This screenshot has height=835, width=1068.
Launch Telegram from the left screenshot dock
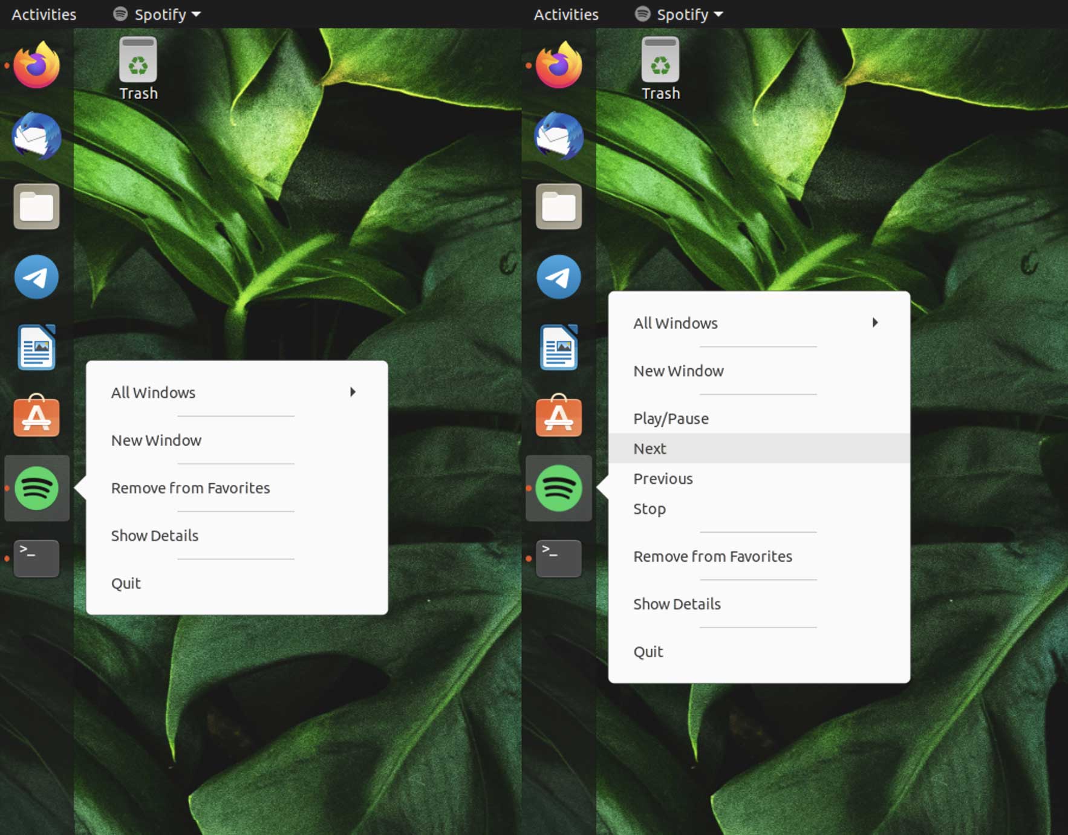36,277
